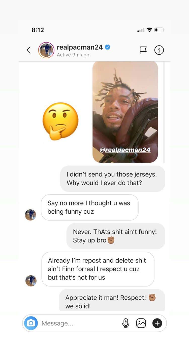Tap avatar beside "Say no more" message
The width and height of the screenshot is (189, 337).
[30, 215]
